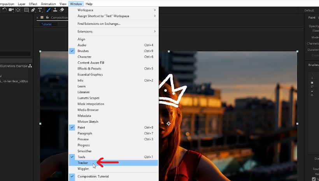This screenshot has width=319, height=181.
Task: Open the Audio panel from menu
Action: 114,45
